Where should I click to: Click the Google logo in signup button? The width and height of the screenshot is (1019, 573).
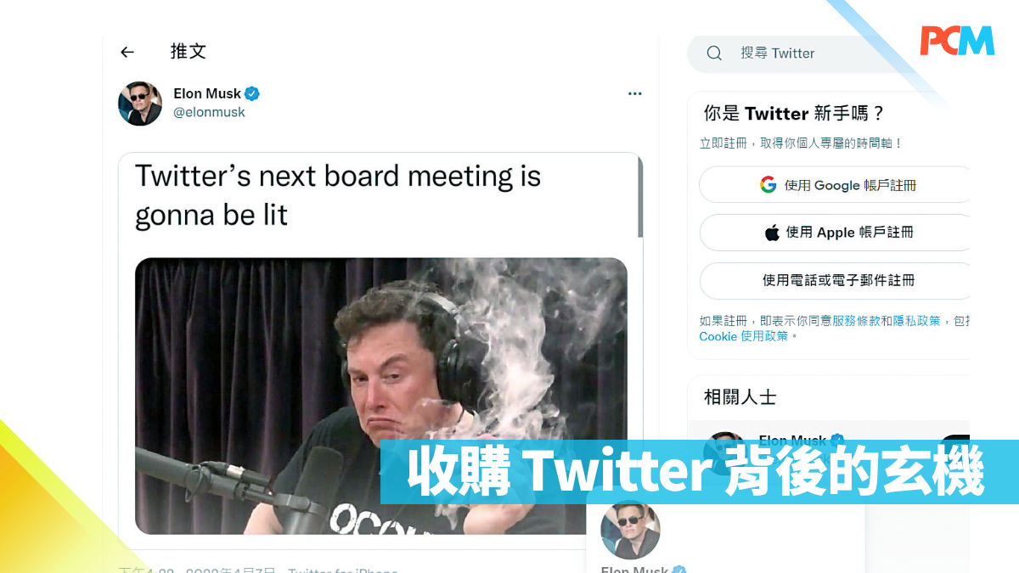[x=768, y=184]
